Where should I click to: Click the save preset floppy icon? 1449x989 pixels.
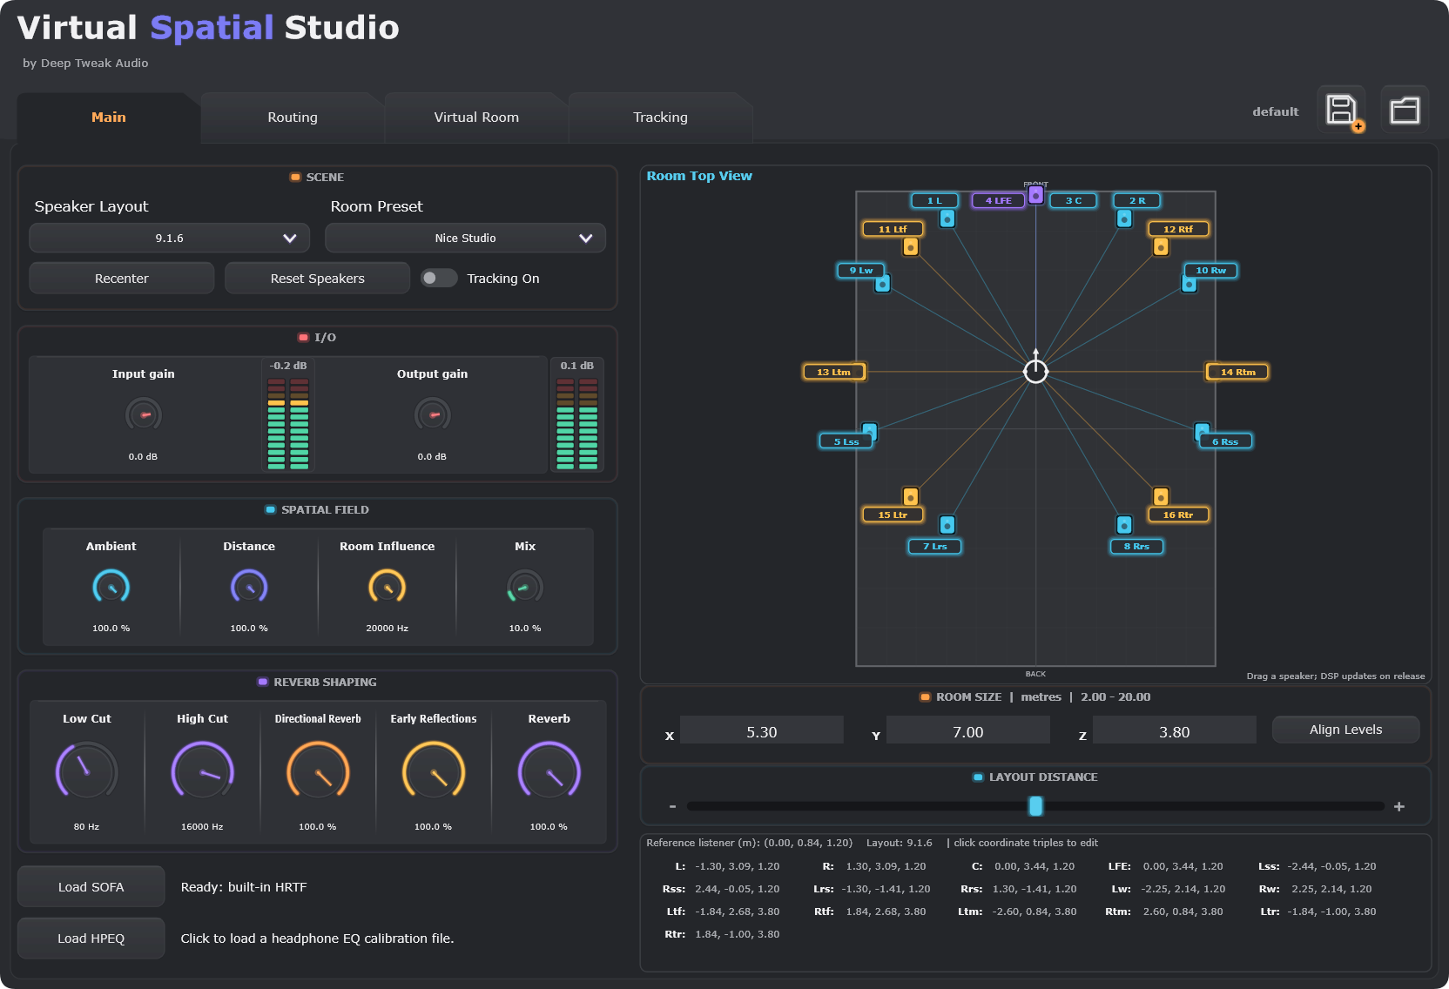(1341, 111)
